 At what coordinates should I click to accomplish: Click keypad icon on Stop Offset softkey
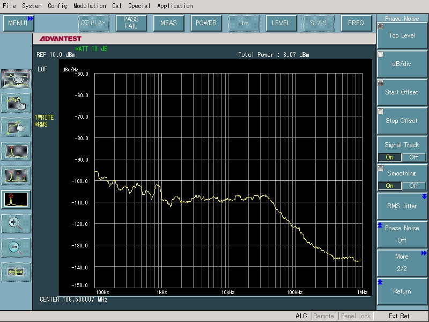coord(381,112)
